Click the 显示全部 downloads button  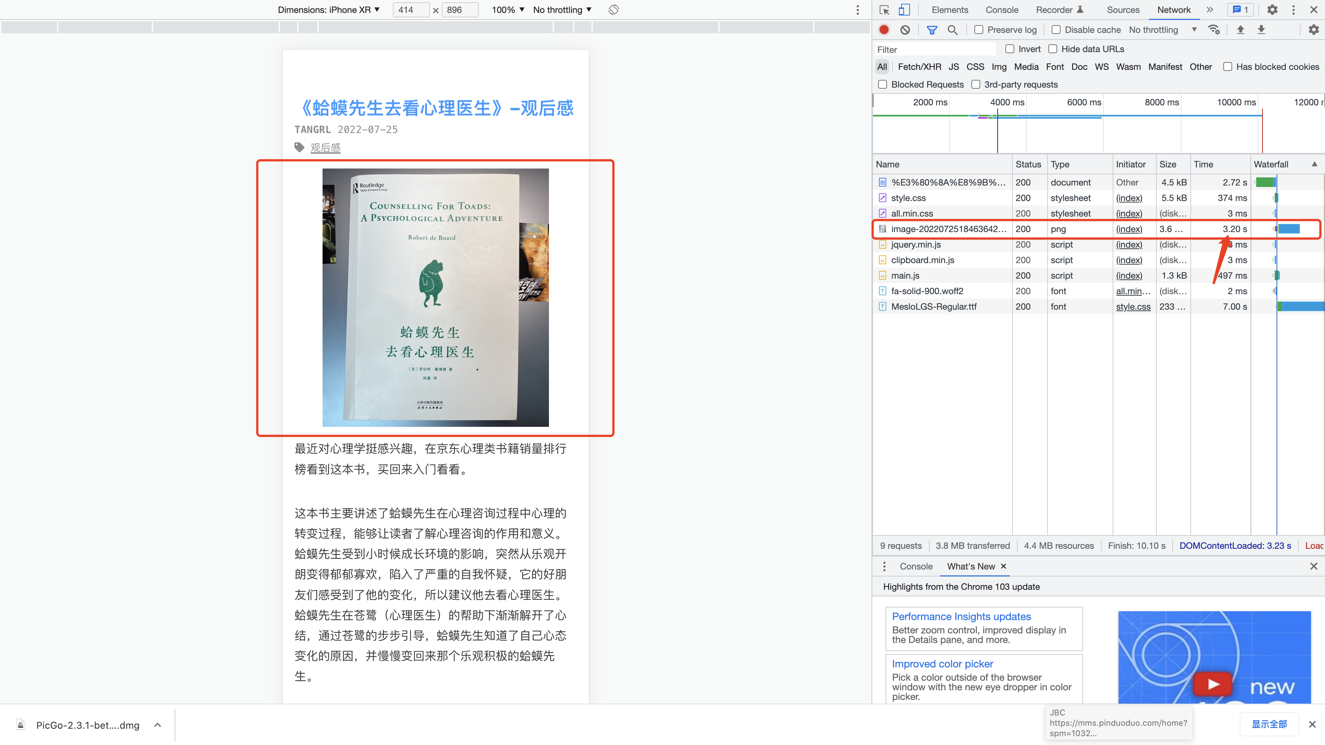tap(1269, 724)
